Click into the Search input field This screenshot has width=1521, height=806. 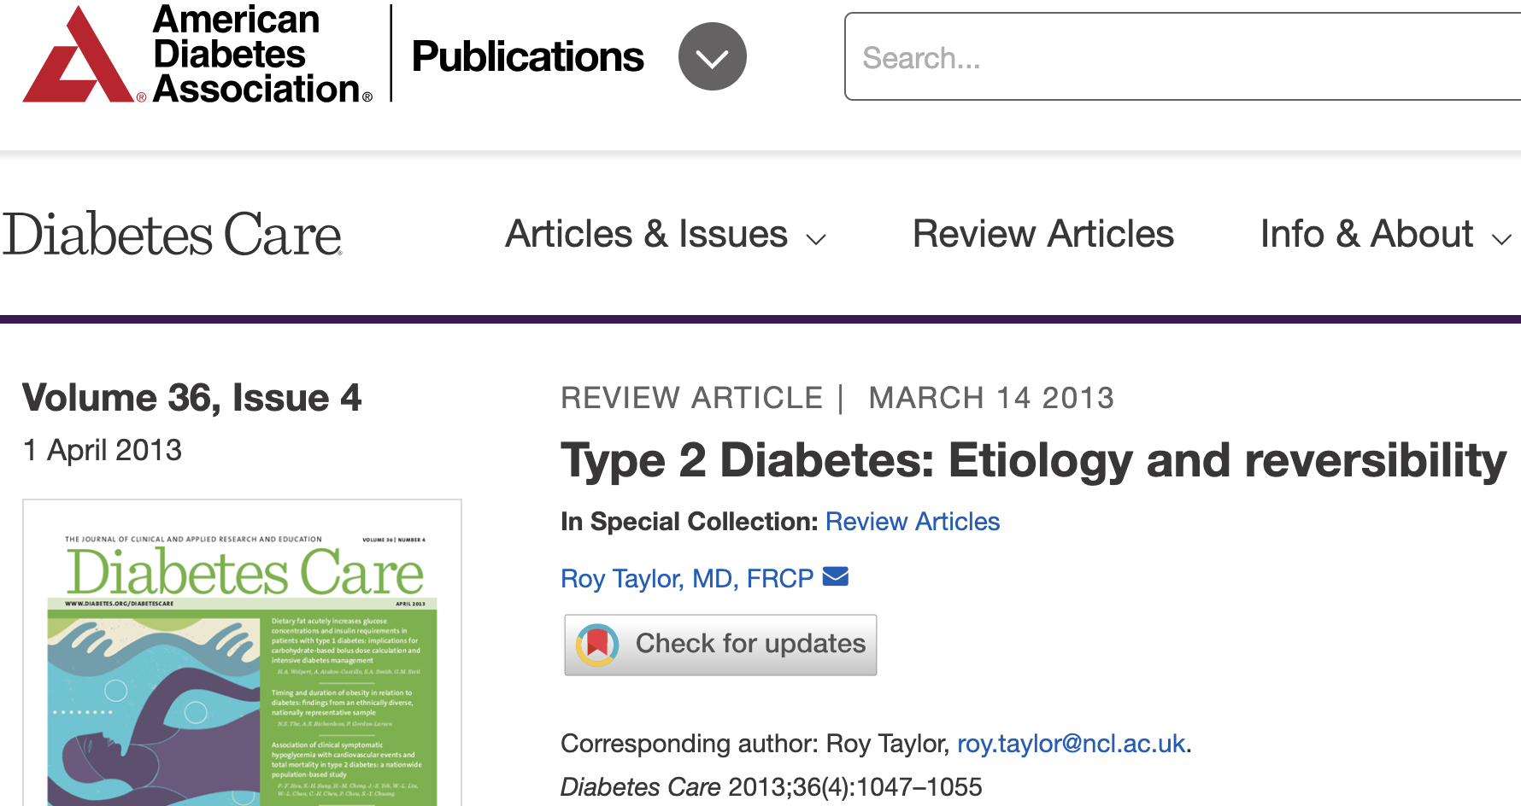pyautogui.click(x=1179, y=57)
